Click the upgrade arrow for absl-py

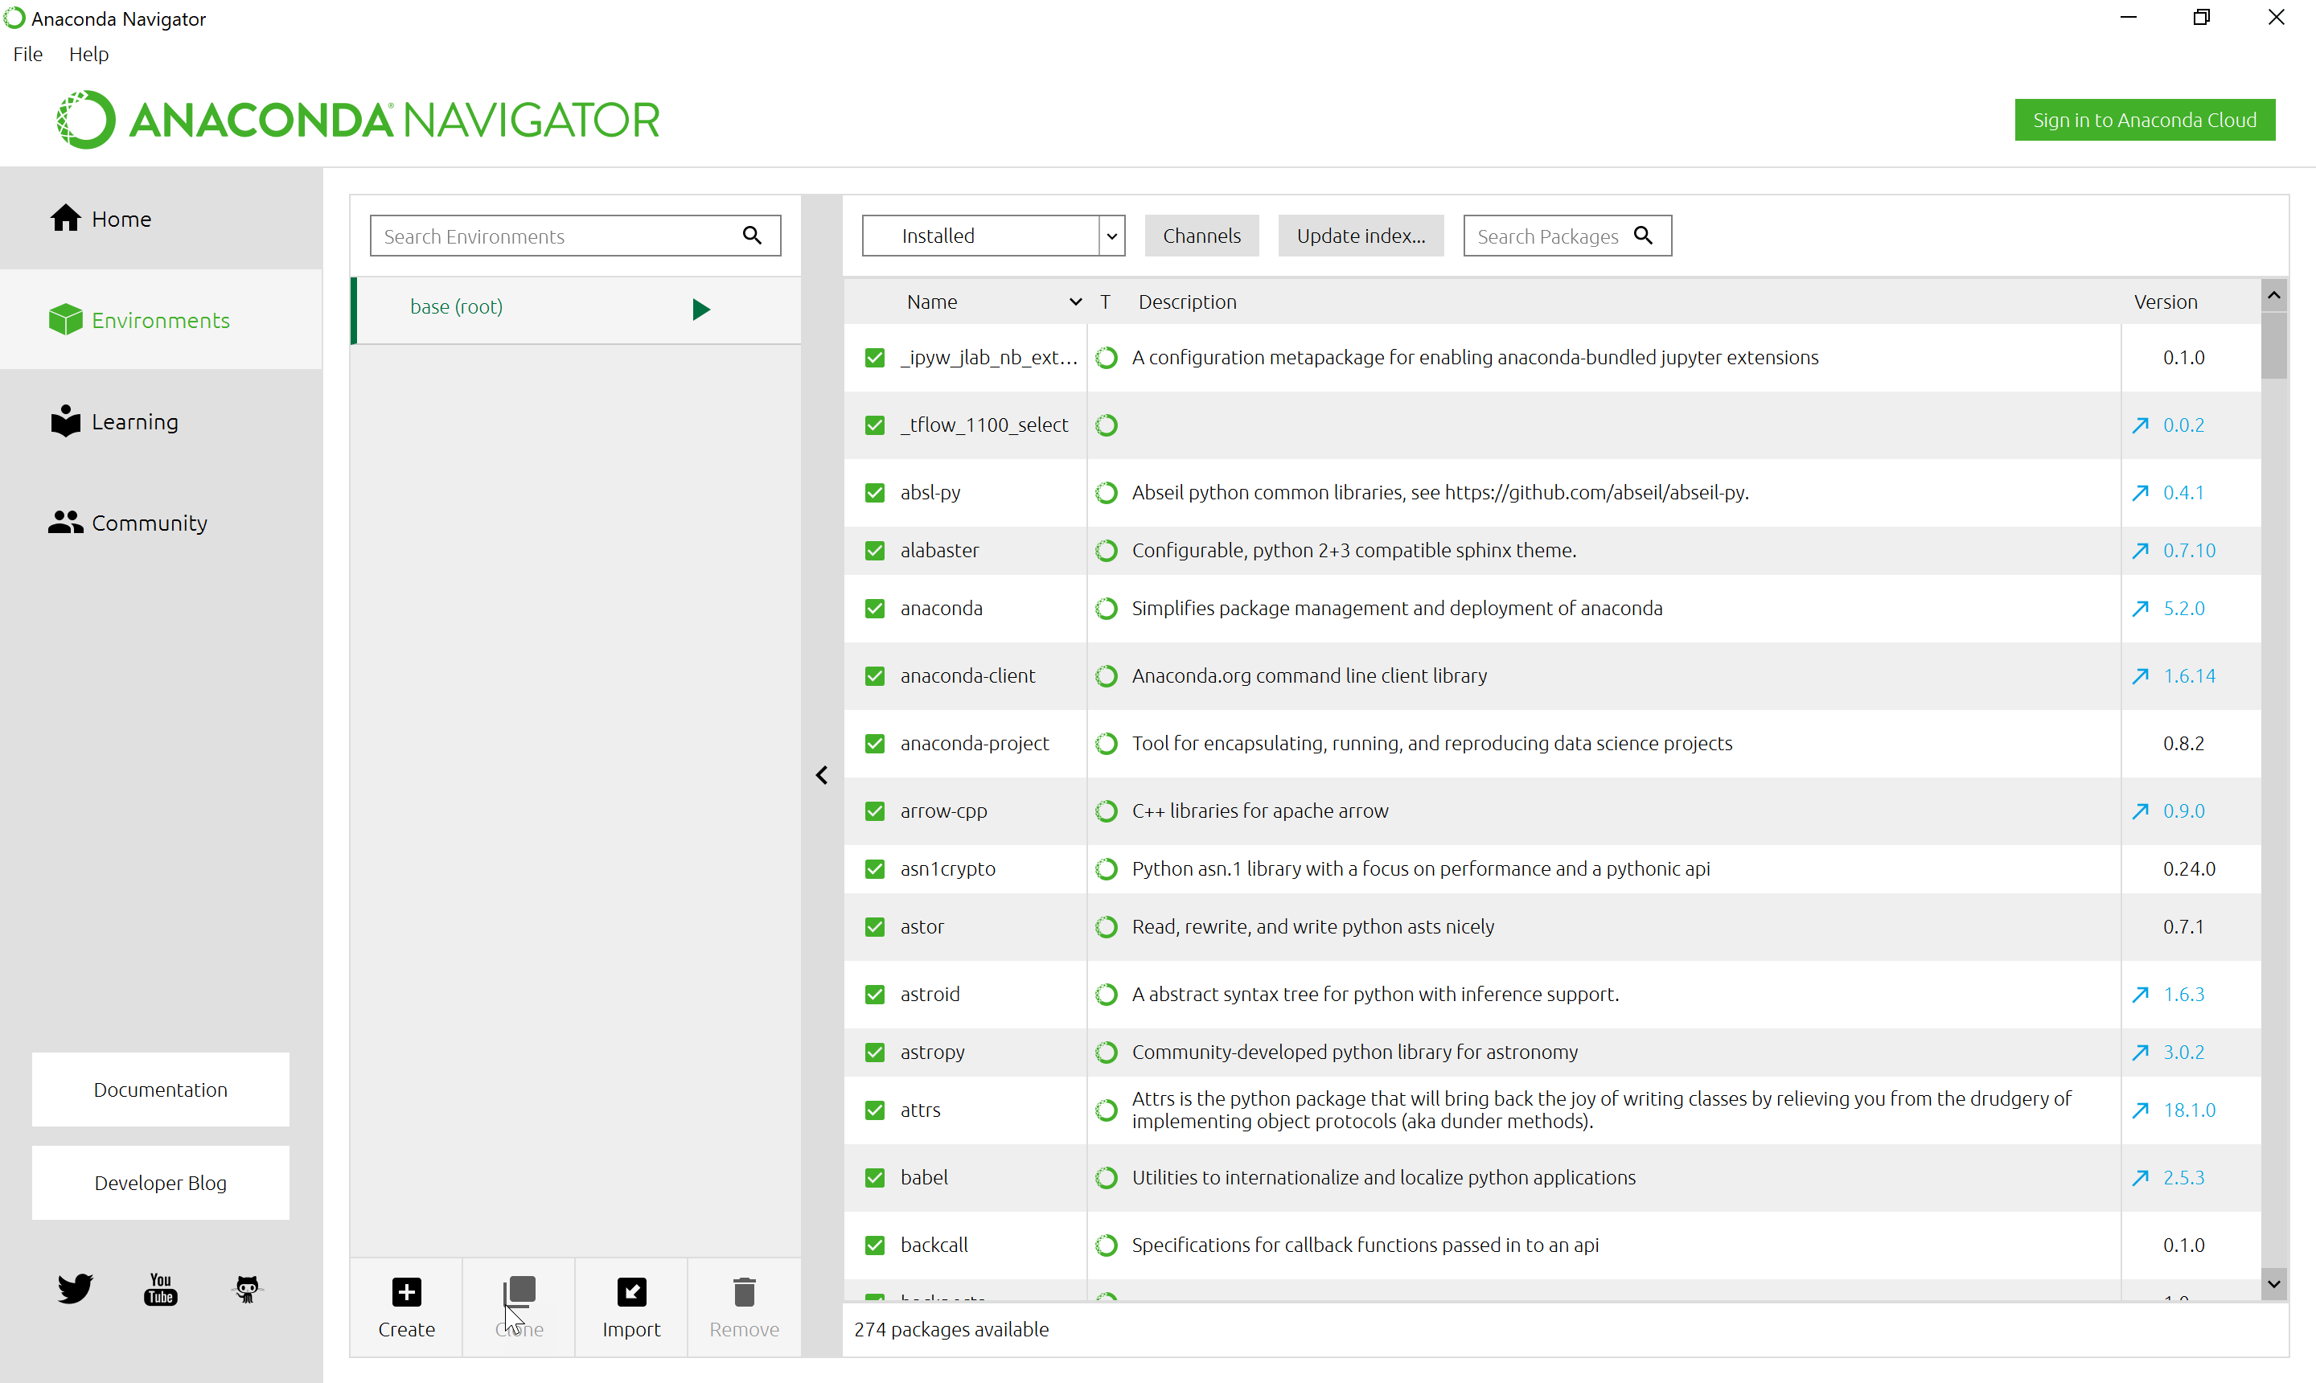(x=2140, y=492)
